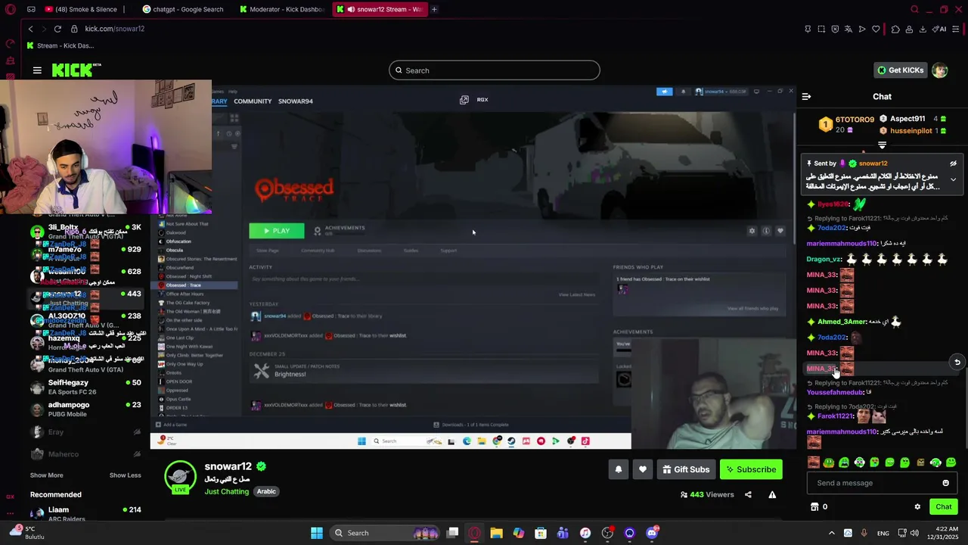Click the Arabic language tag
Screen dimensions: 968x545
(266, 491)
